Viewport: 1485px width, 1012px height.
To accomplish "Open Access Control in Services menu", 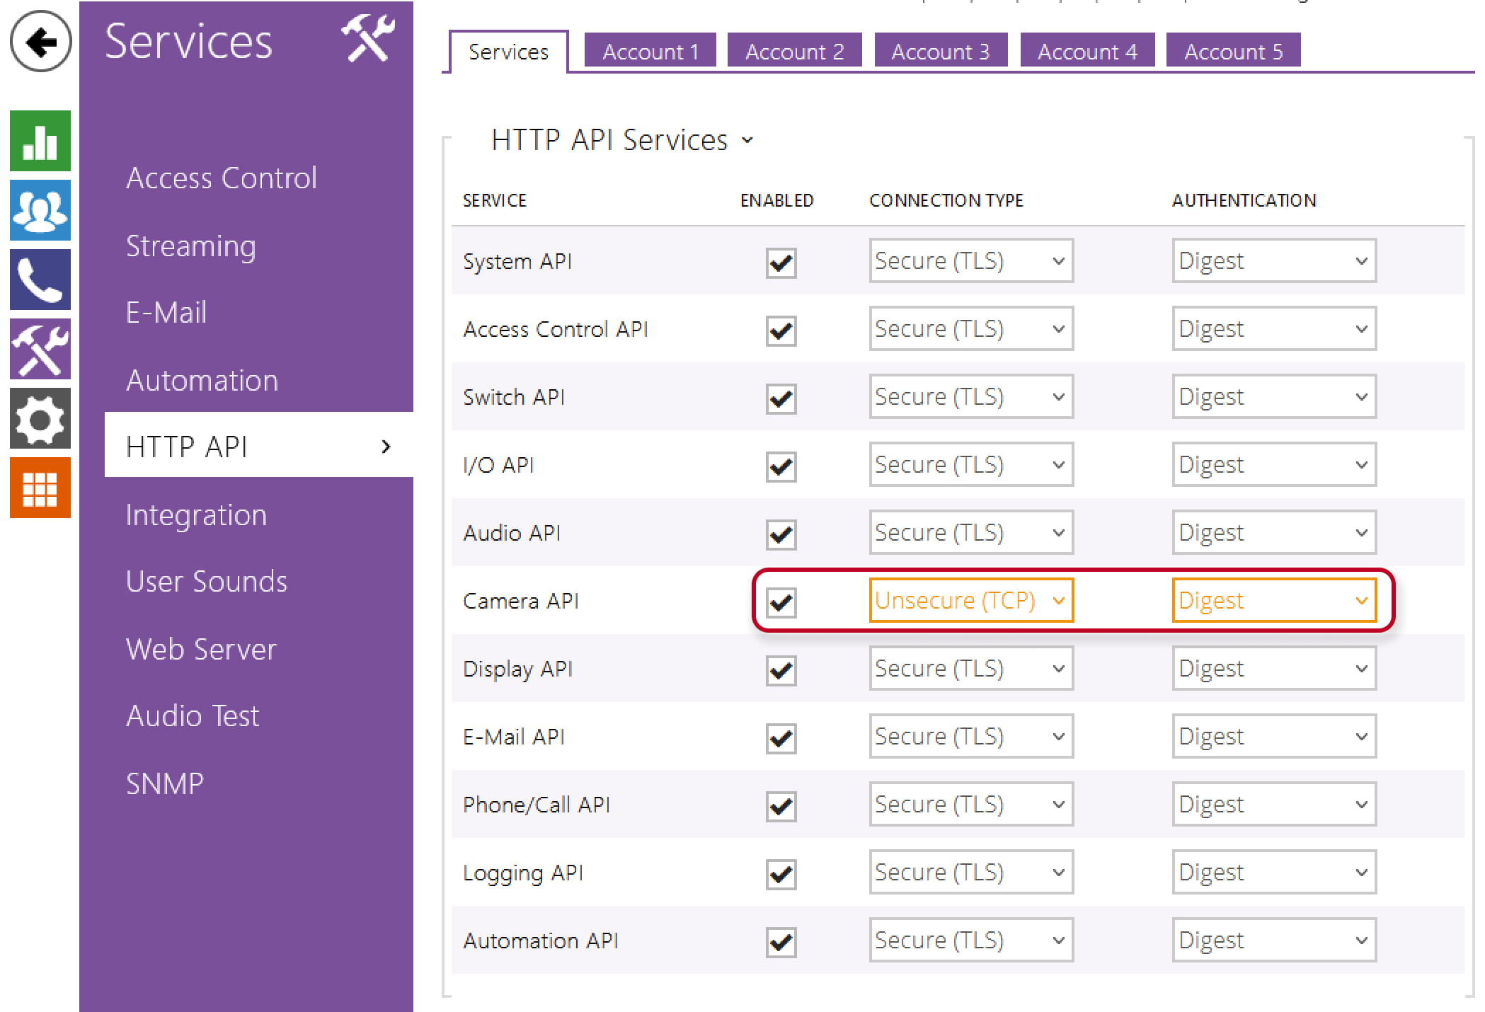I will coord(222,178).
